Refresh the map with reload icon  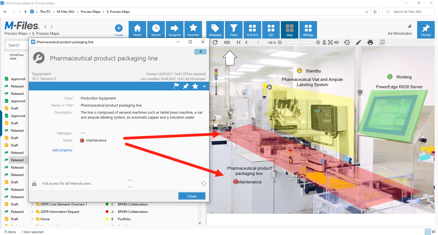[x=215, y=42]
